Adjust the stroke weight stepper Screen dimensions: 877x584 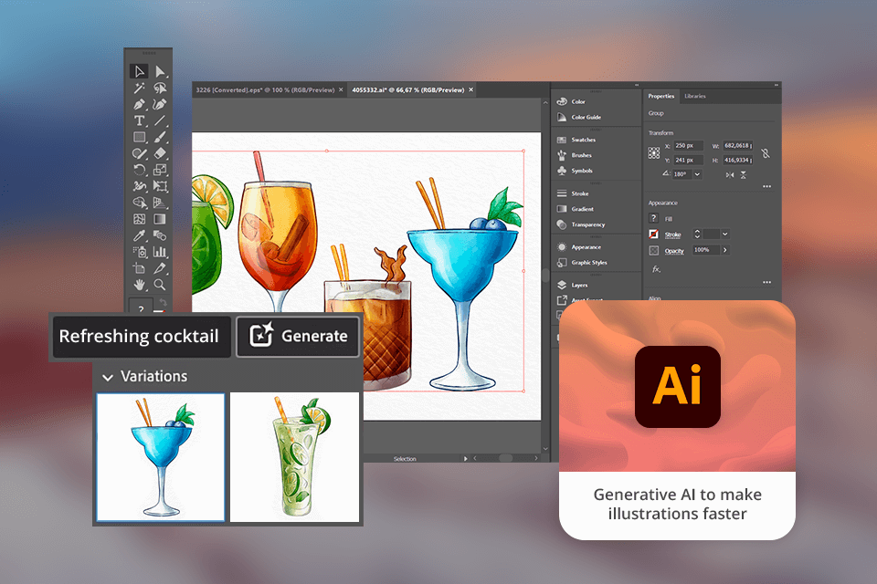[697, 235]
